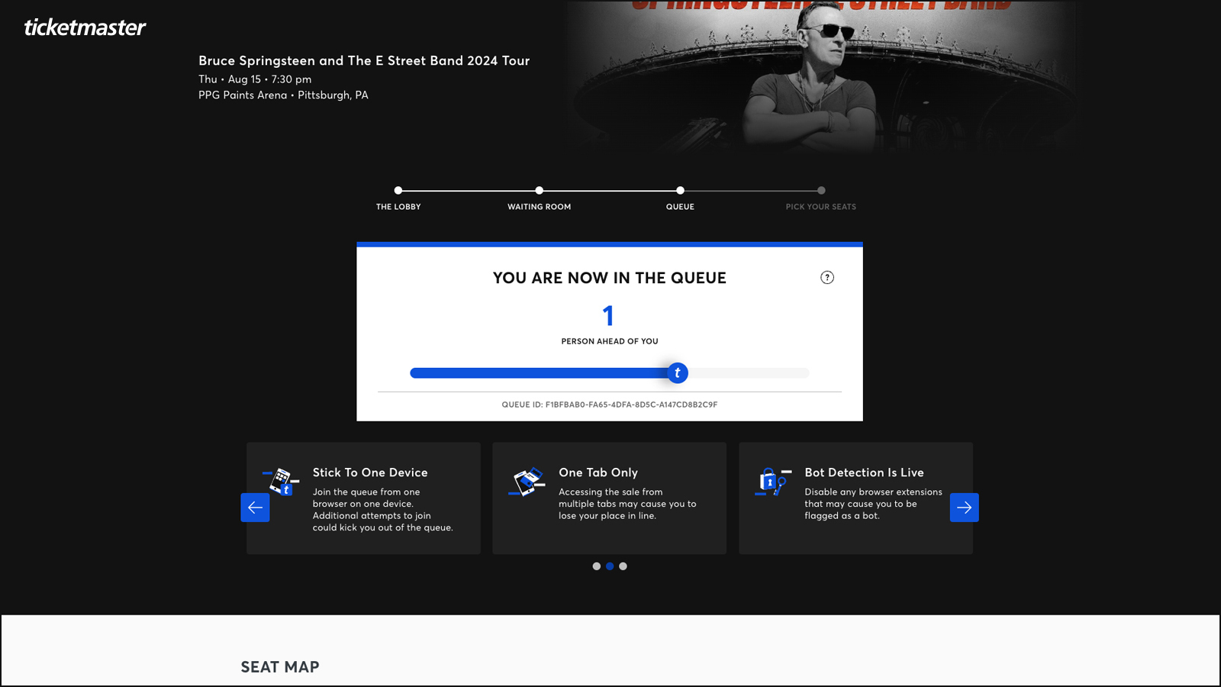Select the first carousel indicator dot
Viewport: 1221px width, 687px height.
pos(596,566)
